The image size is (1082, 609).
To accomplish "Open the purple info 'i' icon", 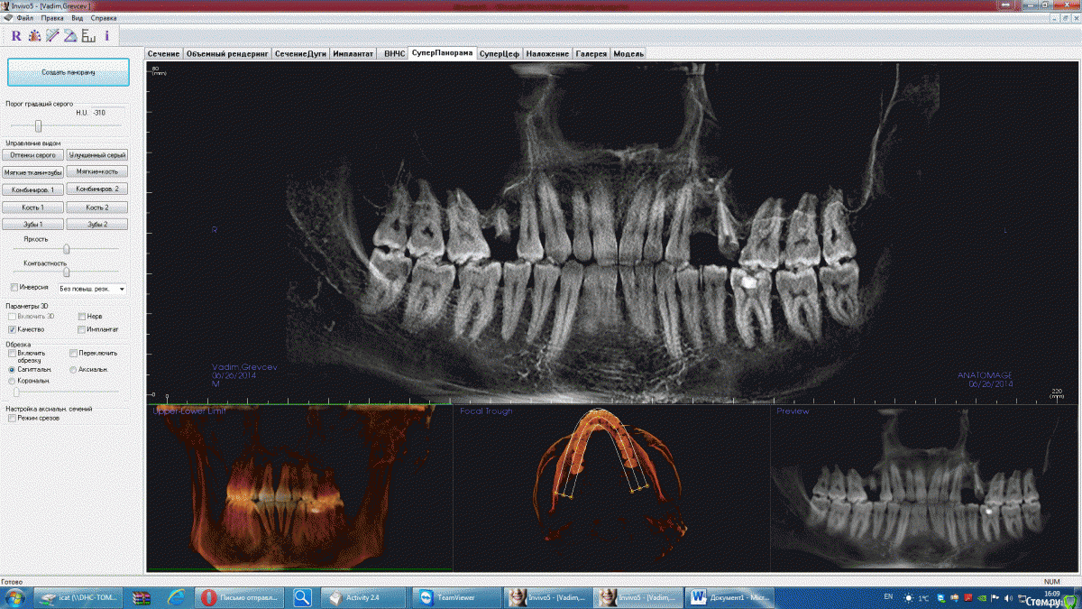I will coord(106,36).
